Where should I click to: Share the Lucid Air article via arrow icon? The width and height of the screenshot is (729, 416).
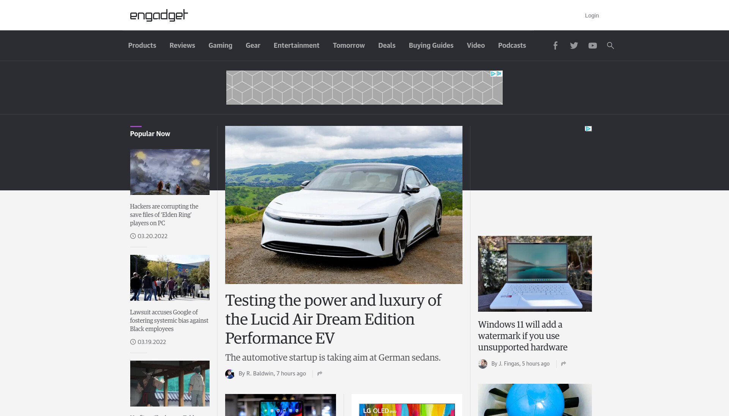coord(320,374)
